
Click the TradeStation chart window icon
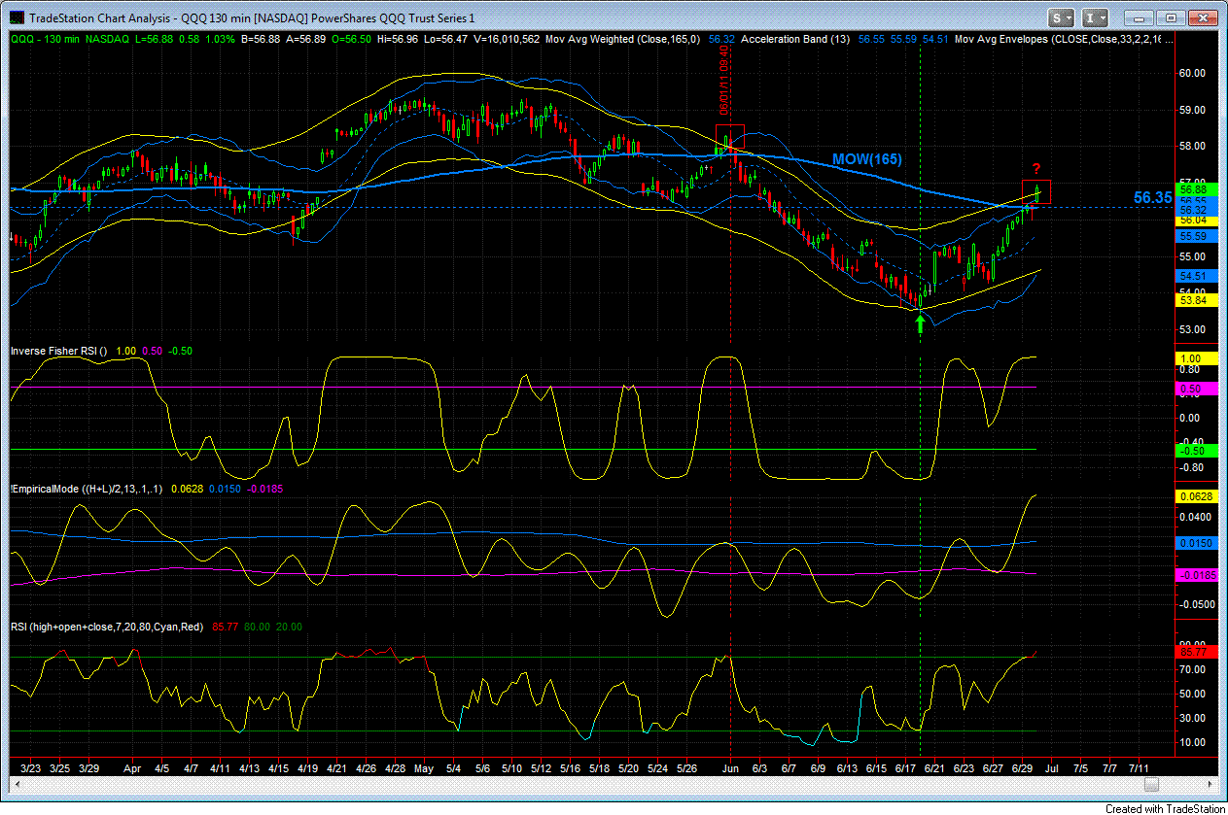click(17, 17)
